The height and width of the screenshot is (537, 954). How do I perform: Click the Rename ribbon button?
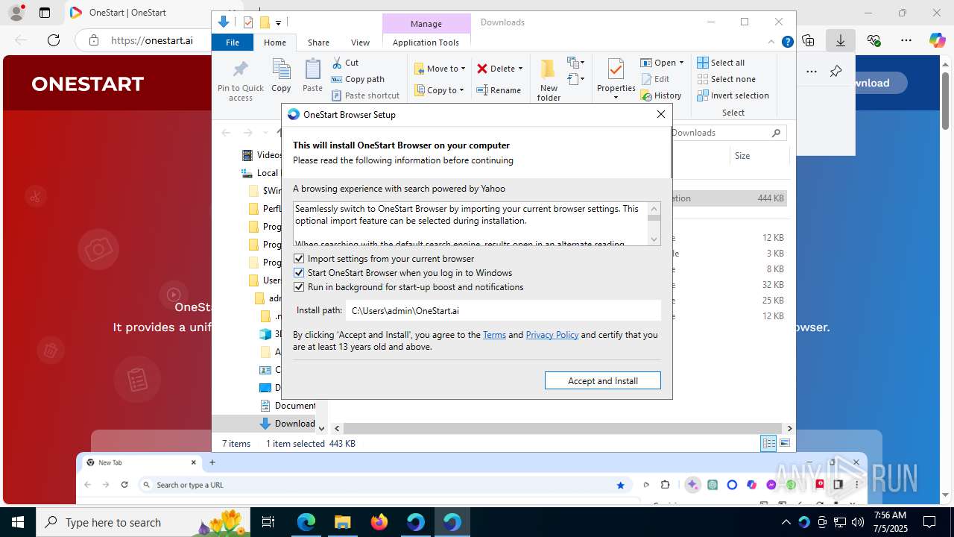499,90
